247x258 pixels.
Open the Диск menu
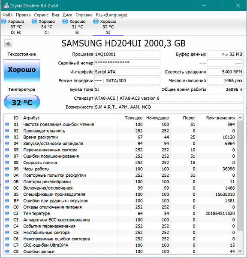(x=67, y=15)
